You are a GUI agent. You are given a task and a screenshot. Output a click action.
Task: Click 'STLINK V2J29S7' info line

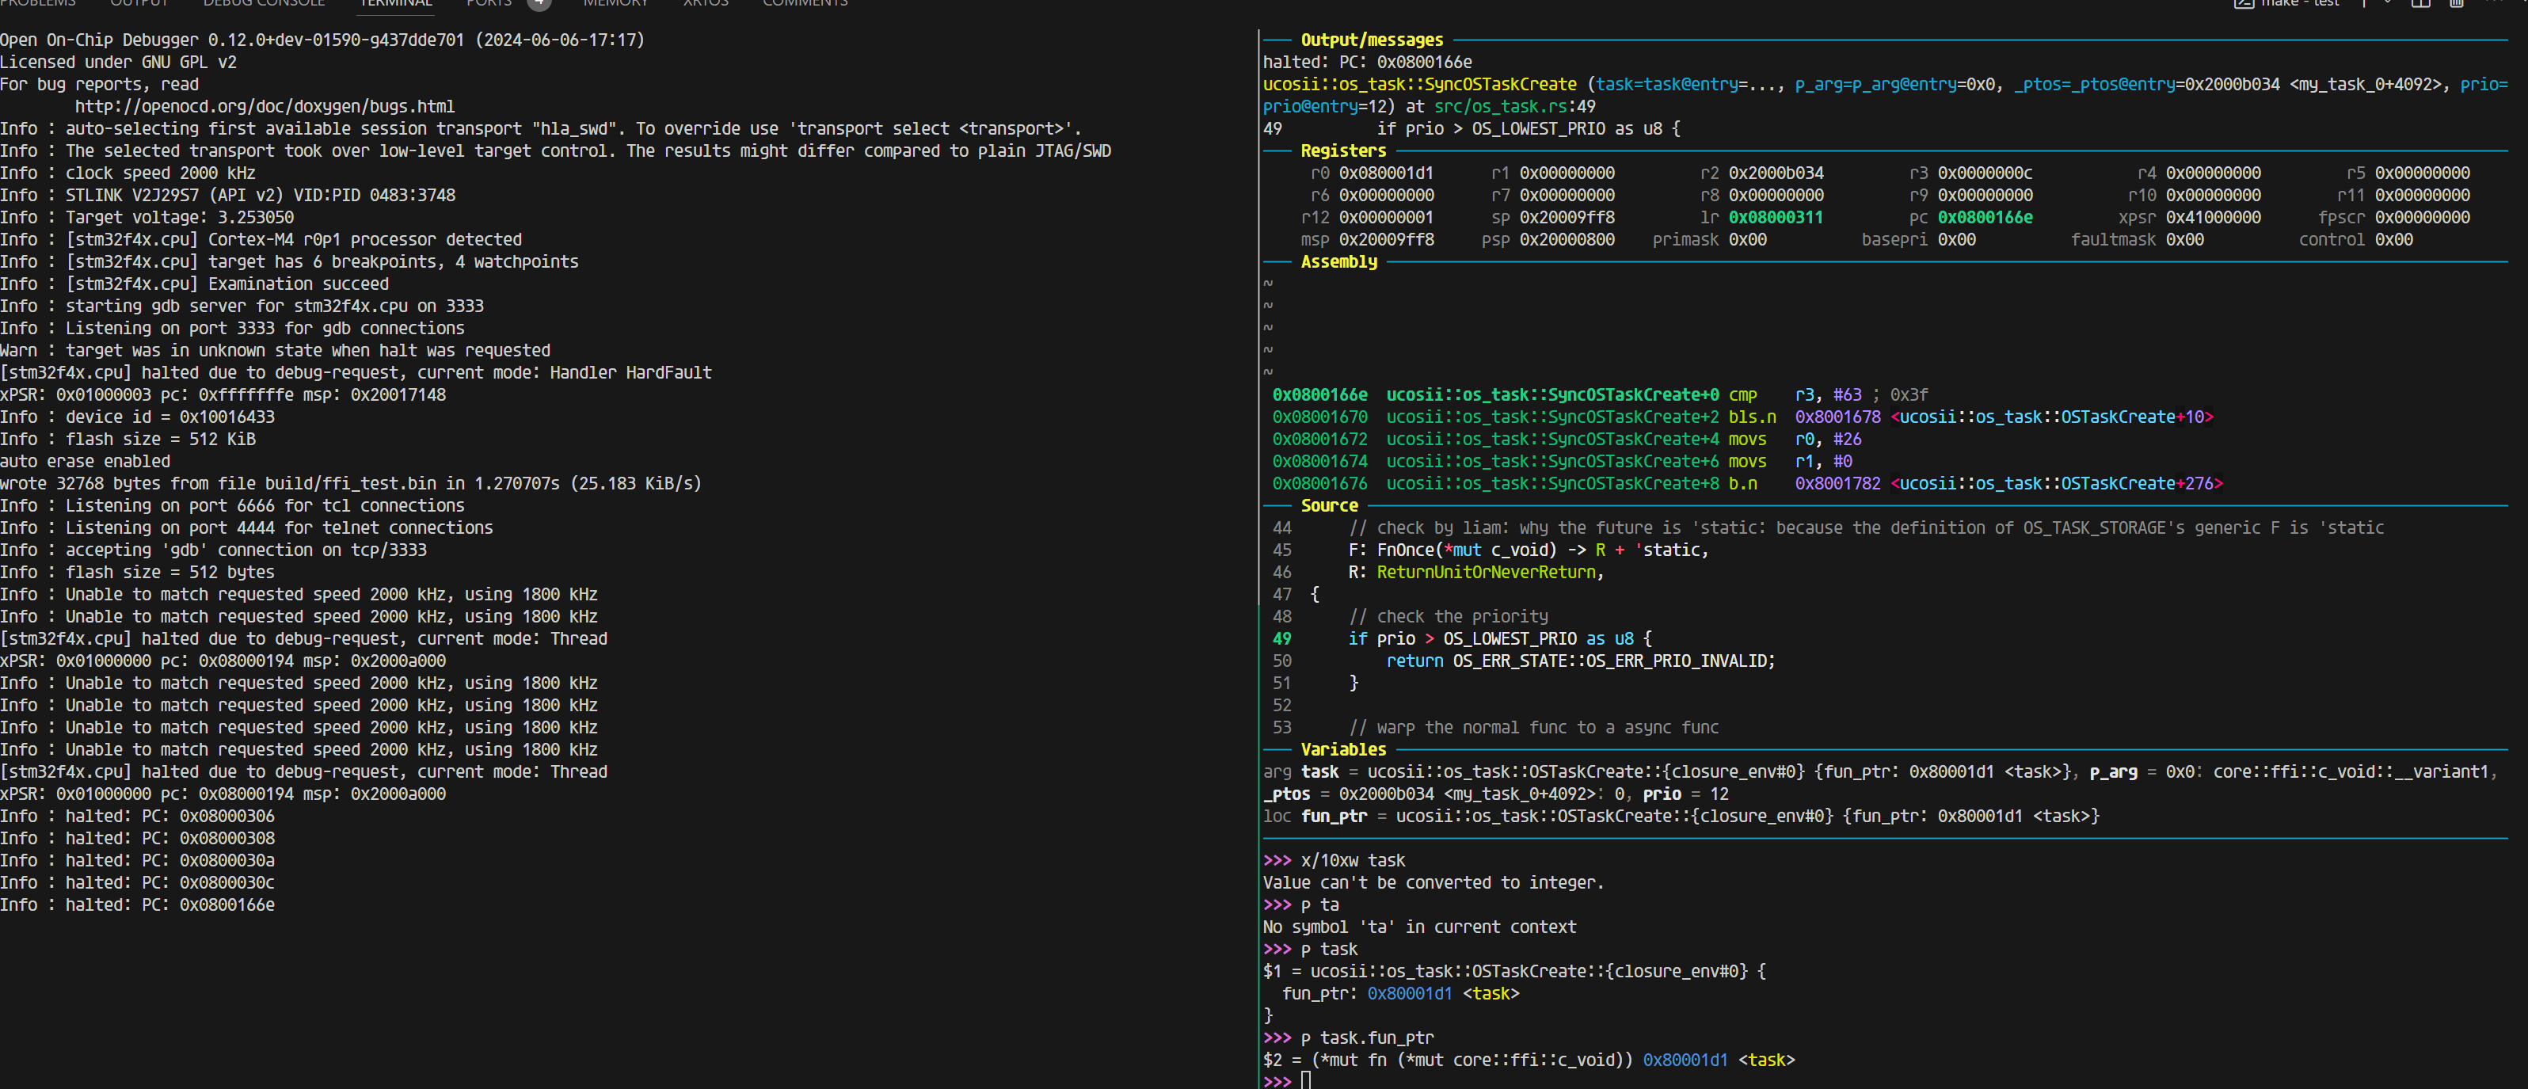tap(227, 196)
